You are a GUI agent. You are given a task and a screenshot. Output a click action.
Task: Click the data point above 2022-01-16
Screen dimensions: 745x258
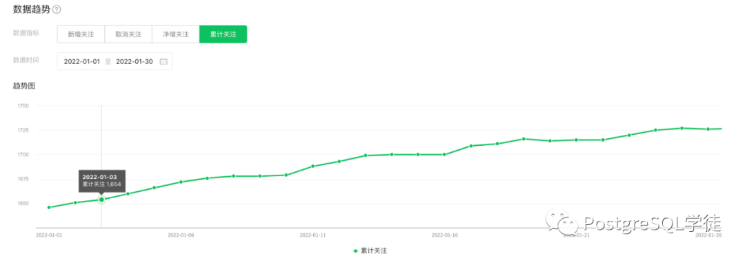tap(444, 154)
